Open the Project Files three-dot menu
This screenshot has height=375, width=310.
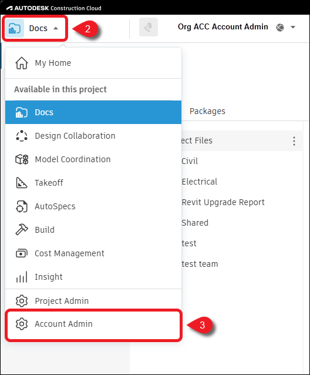point(294,141)
